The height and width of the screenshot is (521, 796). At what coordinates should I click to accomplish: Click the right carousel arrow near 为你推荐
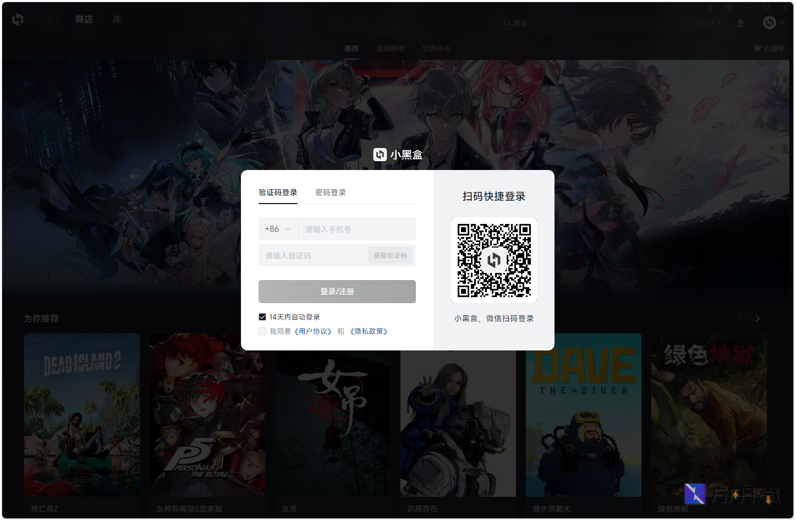(x=757, y=318)
